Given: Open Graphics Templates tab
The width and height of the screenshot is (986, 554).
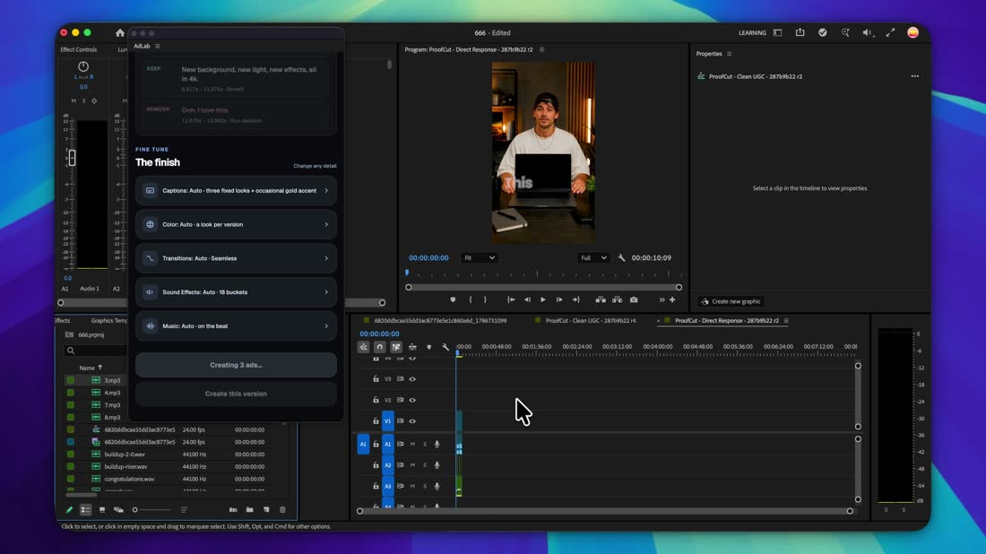Looking at the screenshot, I should (x=108, y=321).
